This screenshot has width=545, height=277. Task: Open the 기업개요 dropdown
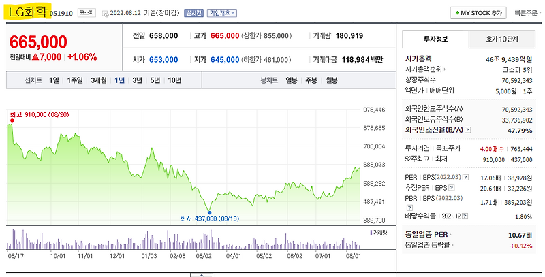(x=222, y=13)
